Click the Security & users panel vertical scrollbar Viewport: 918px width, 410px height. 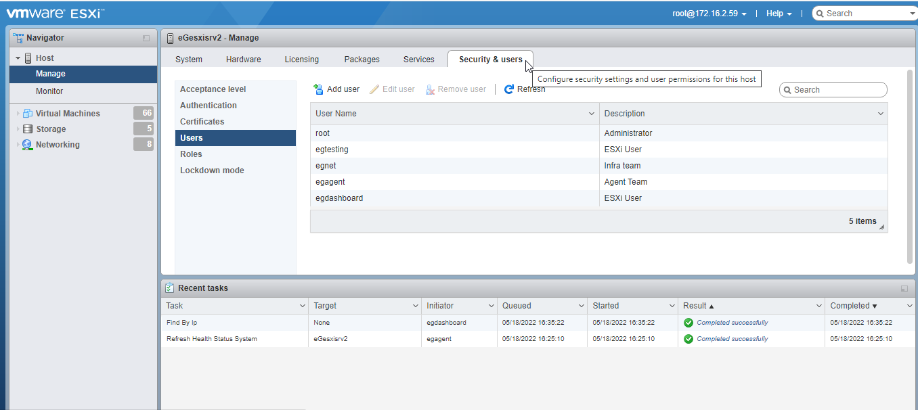(x=910, y=166)
